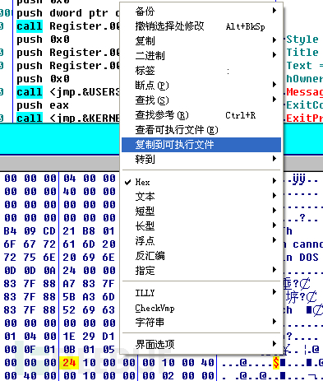Viewport: 323px width, 381px height.
Task: Click the hOwner comment text
Action: click(x=305, y=79)
